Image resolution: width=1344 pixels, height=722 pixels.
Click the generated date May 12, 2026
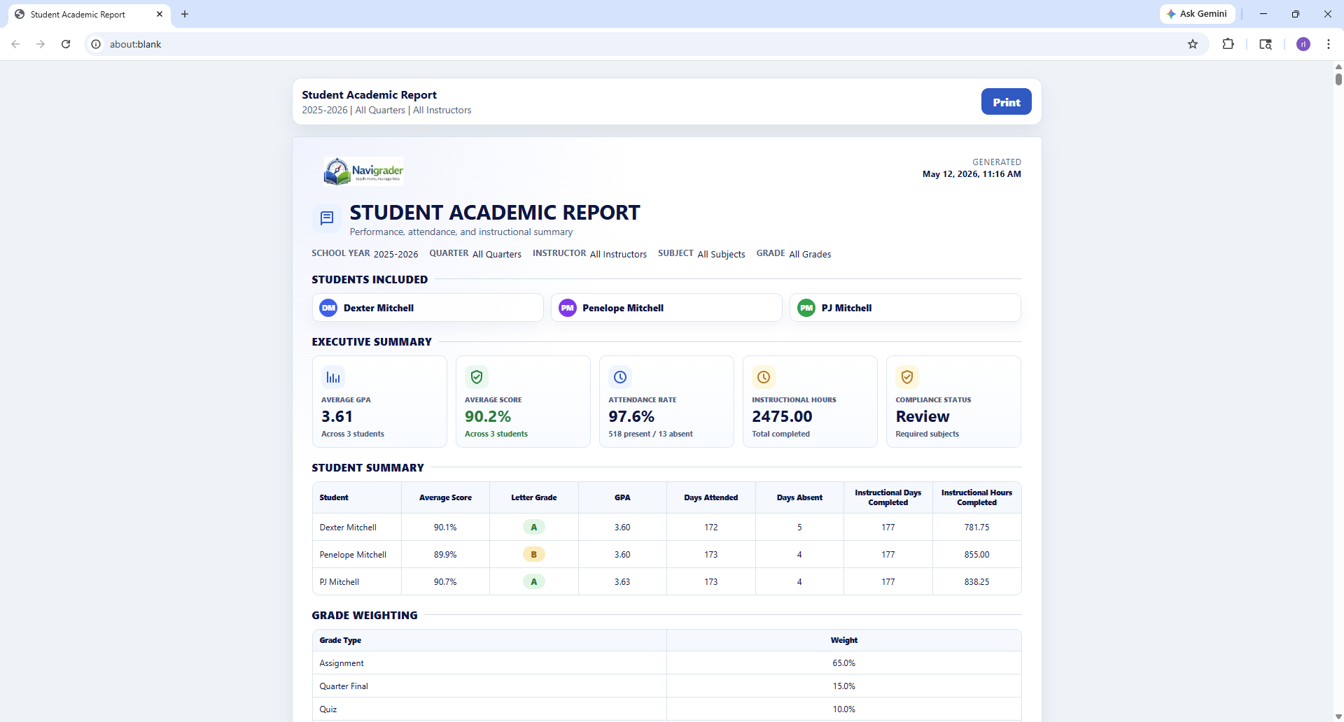(972, 174)
